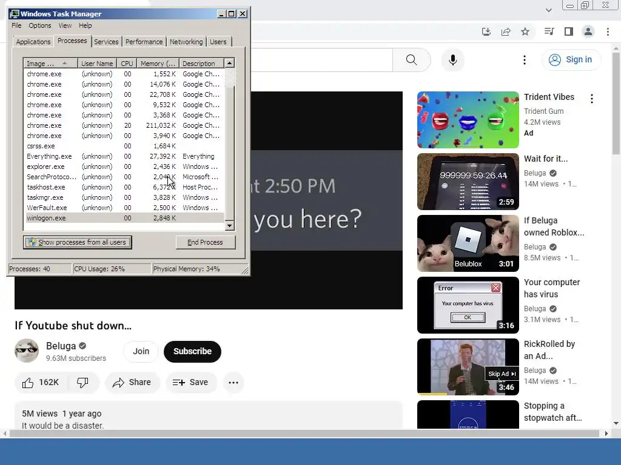The height and width of the screenshot is (465, 621).
Task: Open View menu in Task Manager
Action: tap(65, 25)
